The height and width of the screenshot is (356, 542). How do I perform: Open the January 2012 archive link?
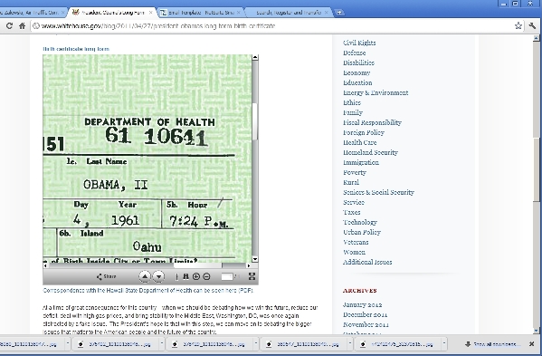click(x=362, y=304)
